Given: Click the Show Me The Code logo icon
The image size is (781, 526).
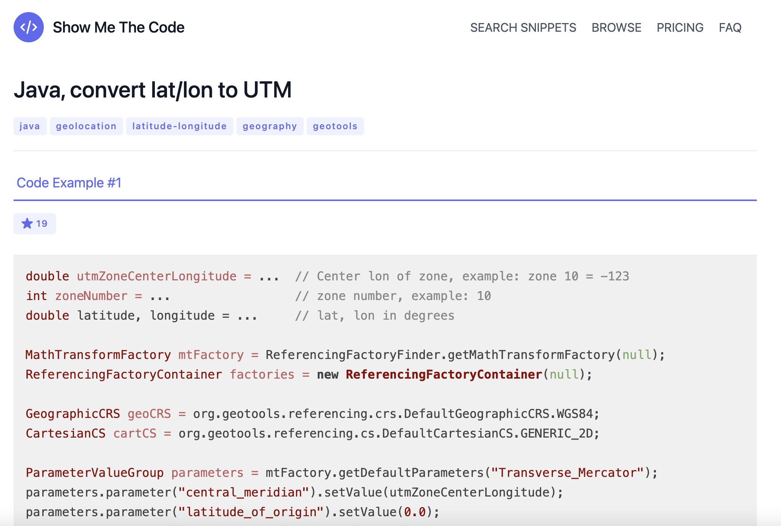Looking at the screenshot, I should coord(29,27).
